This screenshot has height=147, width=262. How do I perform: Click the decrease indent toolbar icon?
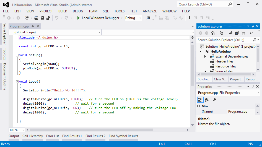pos(161,18)
